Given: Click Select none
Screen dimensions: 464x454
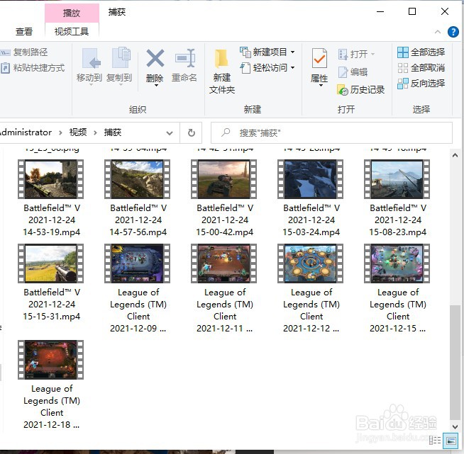Looking at the screenshot, I should (421, 68).
